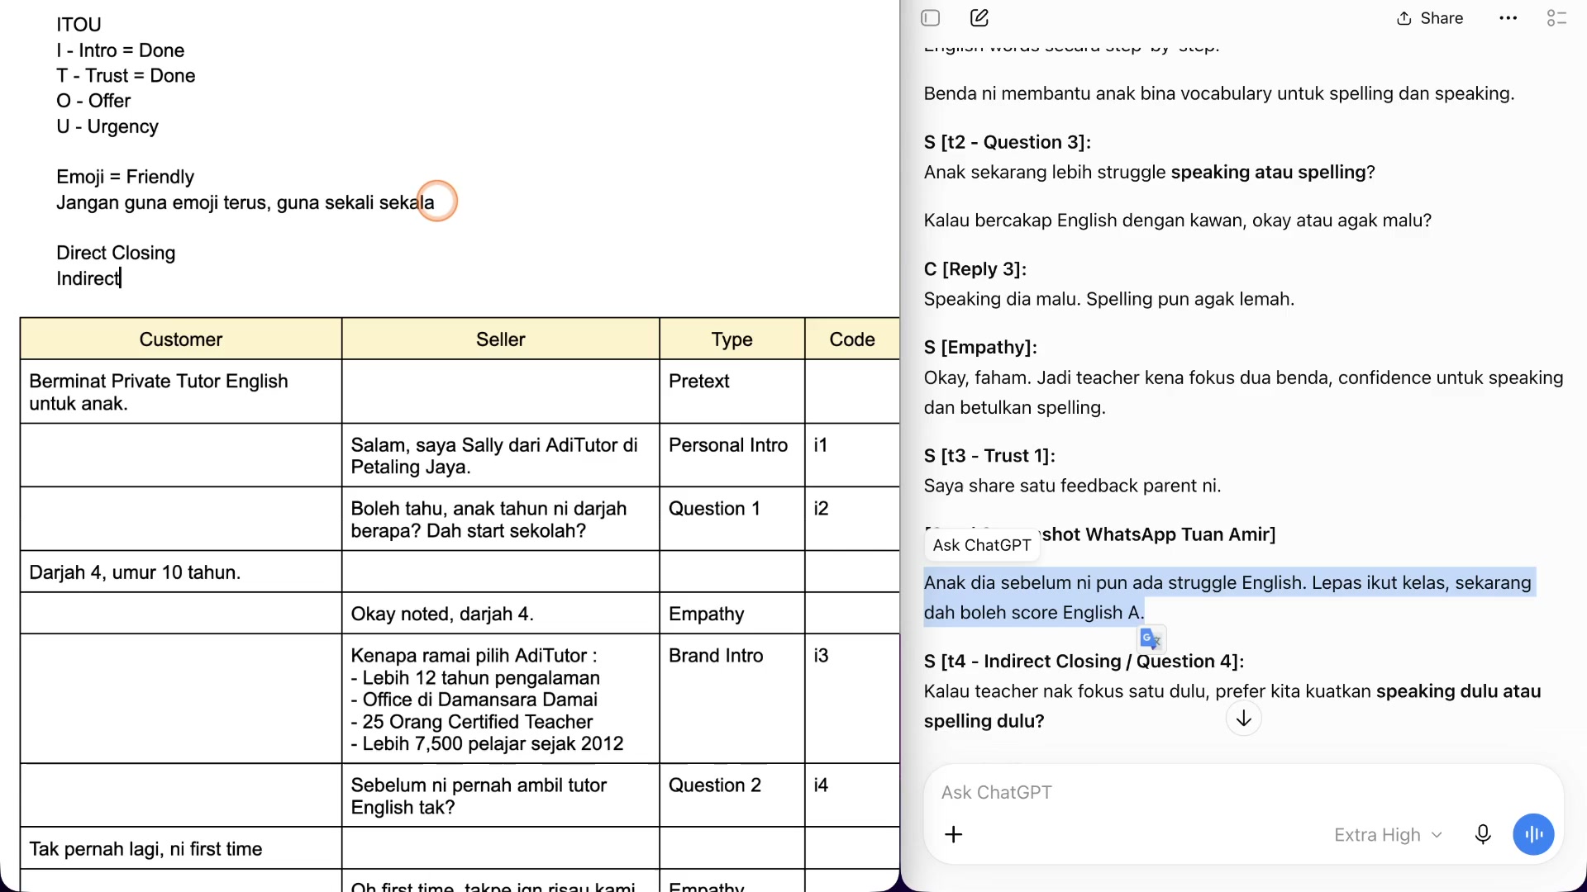This screenshot has width=1587, height=892.
Task: Click 'Sebelum ni pernah ambil tutor' cell
Action: coord(501,795)
